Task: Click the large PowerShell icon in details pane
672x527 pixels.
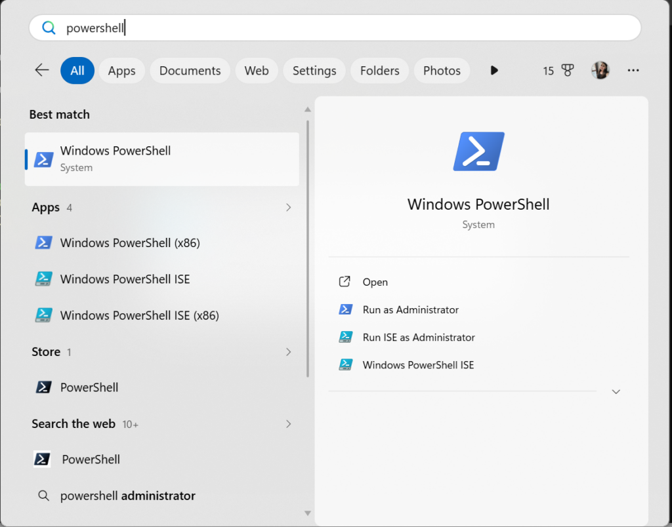Action: 478,151
